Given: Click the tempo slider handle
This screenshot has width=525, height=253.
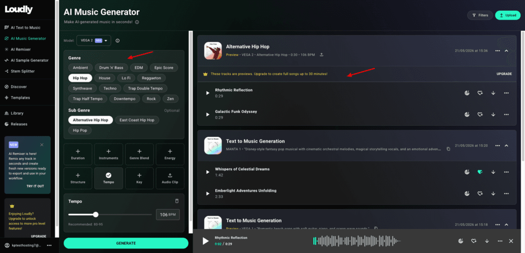Looking at the screenshot, I should point(96,214).
